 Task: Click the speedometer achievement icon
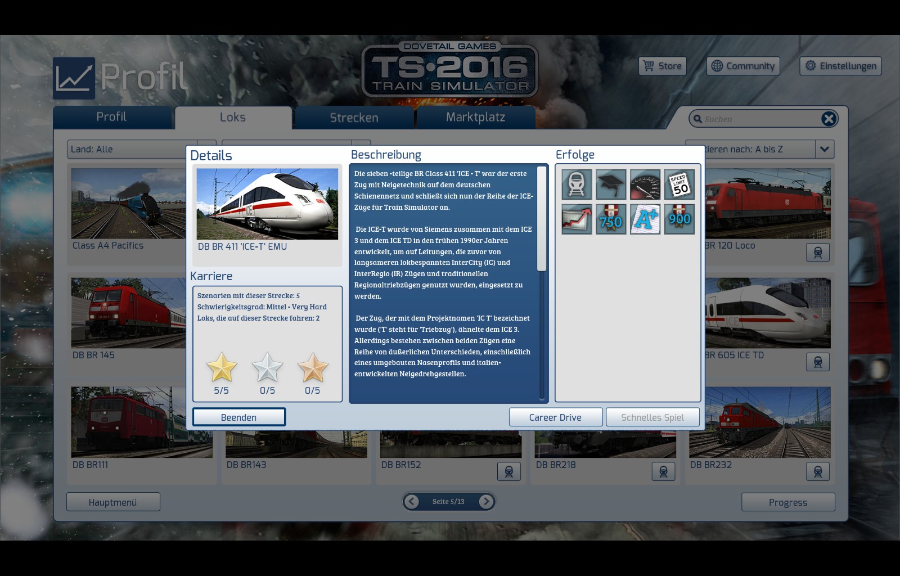point(645,184)
